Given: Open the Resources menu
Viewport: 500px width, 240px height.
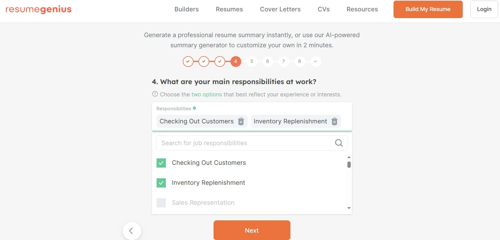Looking at the screenshot, I should 362,9.
